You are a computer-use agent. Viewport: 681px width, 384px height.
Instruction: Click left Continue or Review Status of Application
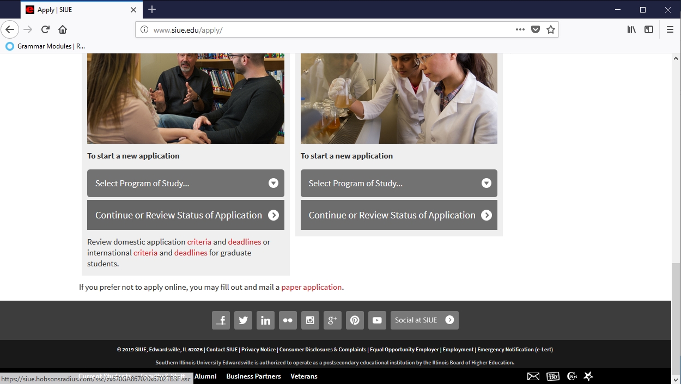click(186, 215)
